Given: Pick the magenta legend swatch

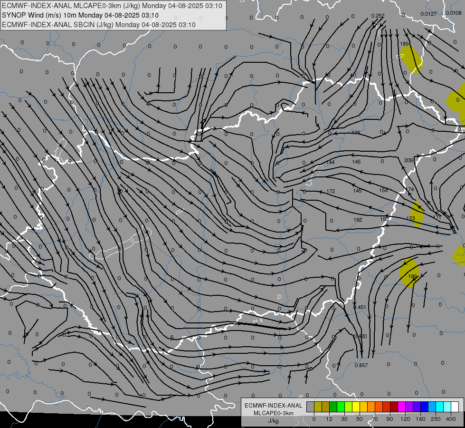Looking at the screenshot, I should (401, 407).
